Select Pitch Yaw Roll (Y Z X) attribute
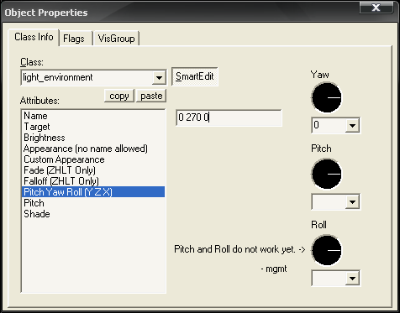The width and height of the screenshot is (400, 313). point(93,192)
